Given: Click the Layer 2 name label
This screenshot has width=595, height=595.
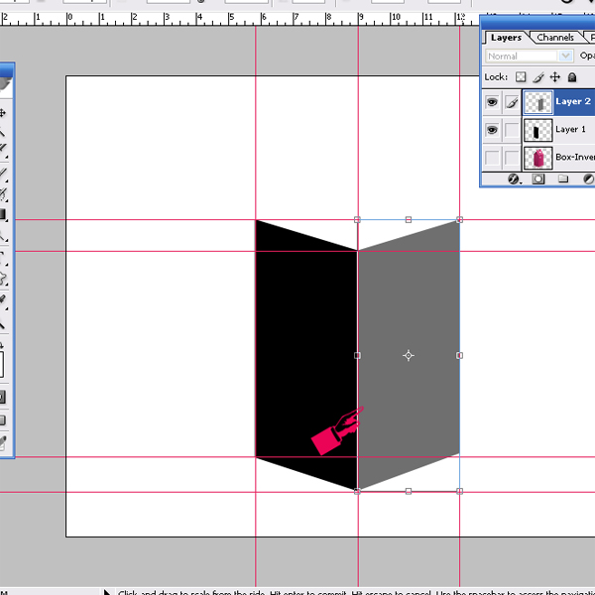Looking at the screenshot, I should coord(573,101).
